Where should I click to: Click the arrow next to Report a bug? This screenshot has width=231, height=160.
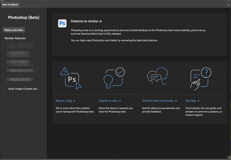point(74,101)
